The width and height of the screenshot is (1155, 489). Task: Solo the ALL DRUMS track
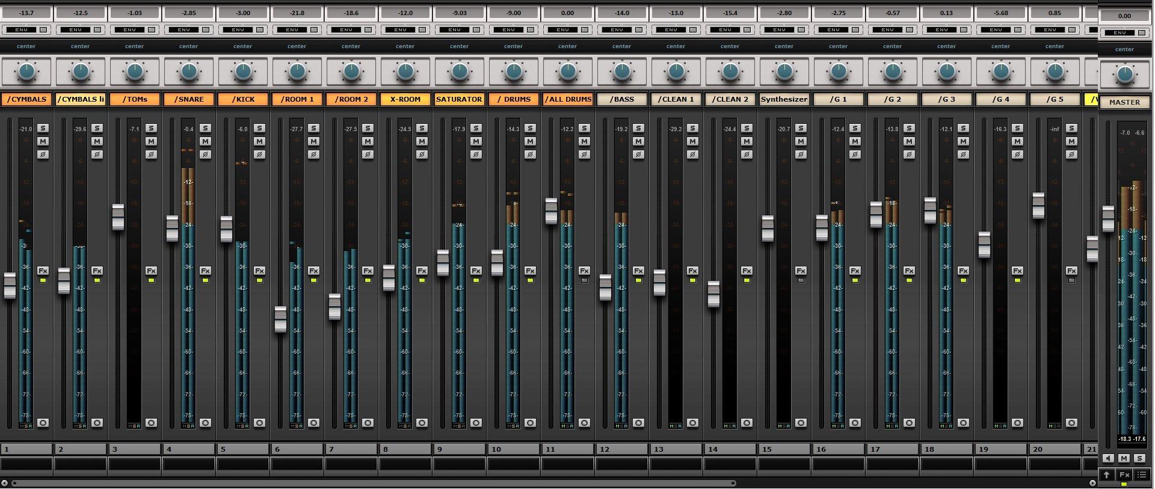click(584, 128)
